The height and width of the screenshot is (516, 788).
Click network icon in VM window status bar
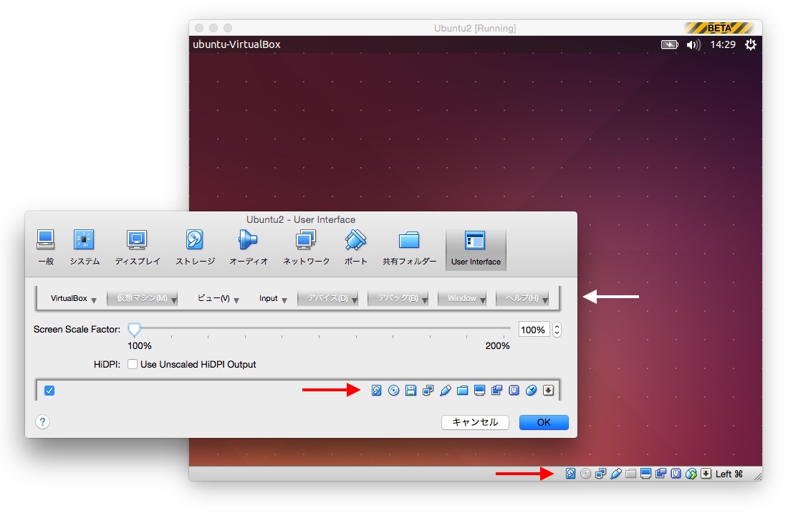coord(600,474)
